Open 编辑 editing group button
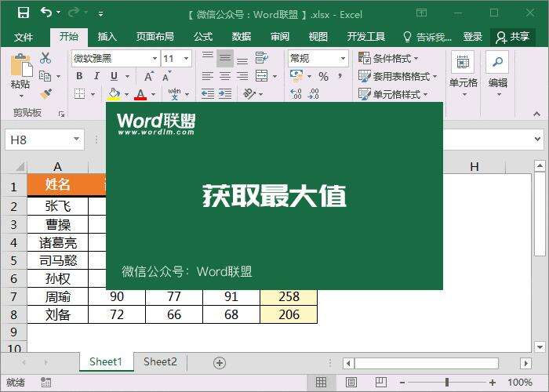The height and width of the screenshot is (392, 549). pyautogui.click(x=498, y=74)
